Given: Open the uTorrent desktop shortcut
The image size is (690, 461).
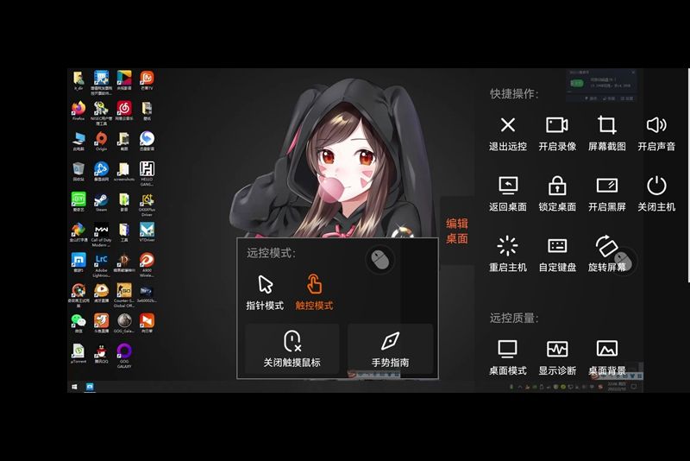Looking at the screenshot, I should pos(78,354).
